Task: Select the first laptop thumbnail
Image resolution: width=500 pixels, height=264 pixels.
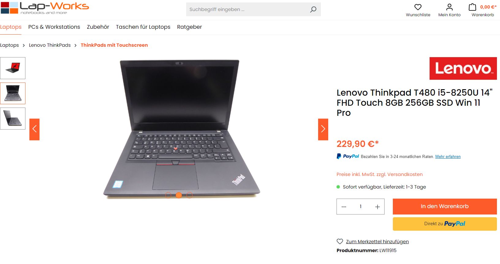Action: (x=13, y=68)
